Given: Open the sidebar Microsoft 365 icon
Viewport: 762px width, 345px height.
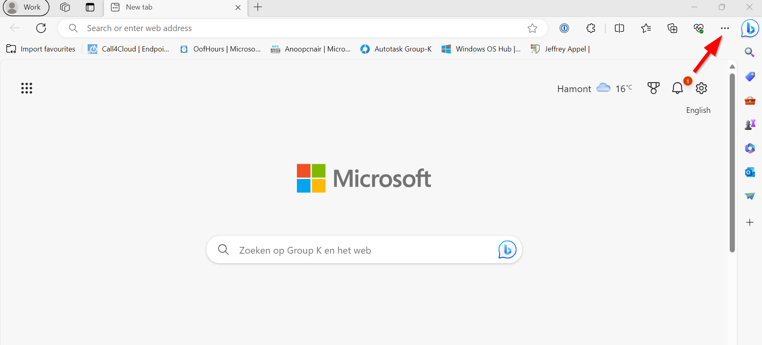Looking at the screenshot, I should [750, 148].
